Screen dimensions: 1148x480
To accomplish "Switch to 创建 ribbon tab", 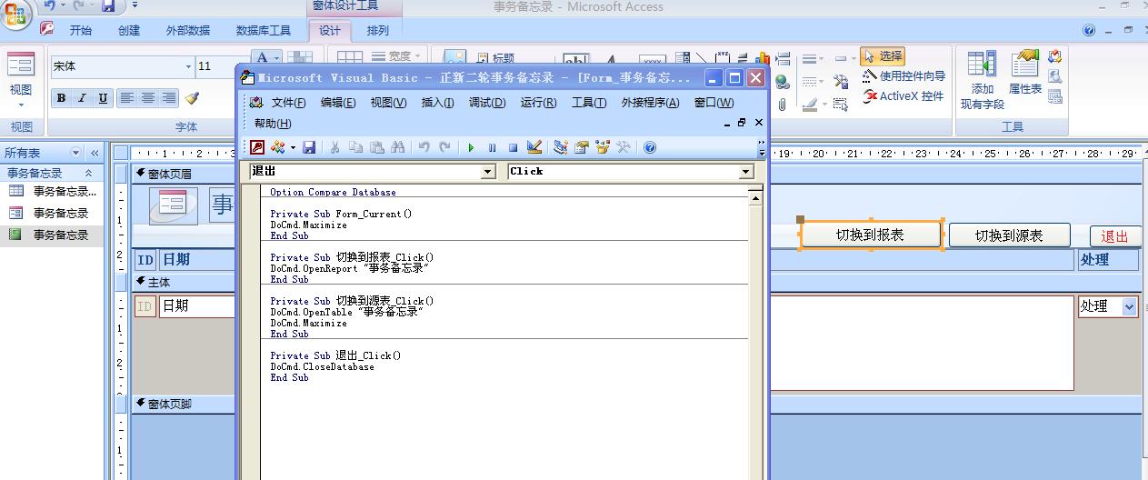I will tap(129, 30).
